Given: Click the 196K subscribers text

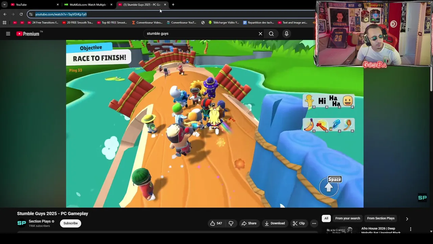Looking at the screenshot, I should [x=39, y=226].
